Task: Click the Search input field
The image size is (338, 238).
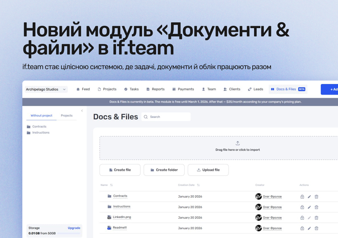Action: click(x=166, y=117)
